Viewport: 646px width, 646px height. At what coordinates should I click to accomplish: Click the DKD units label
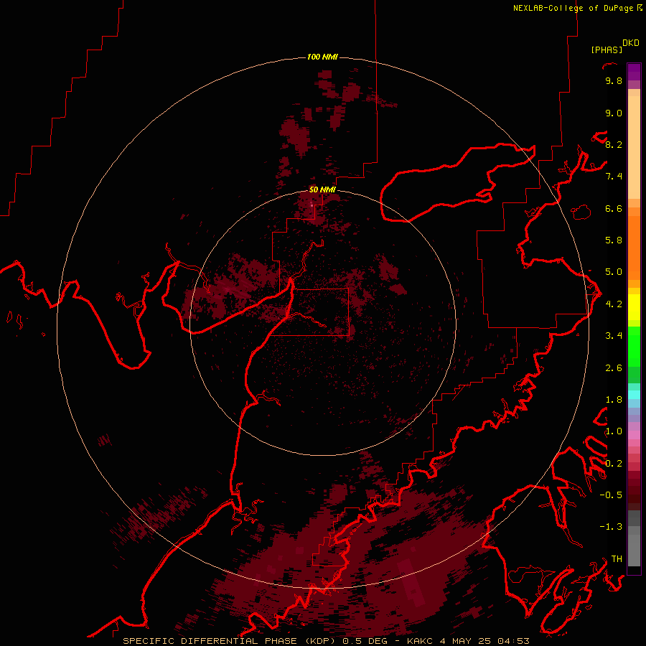(630, 43)
